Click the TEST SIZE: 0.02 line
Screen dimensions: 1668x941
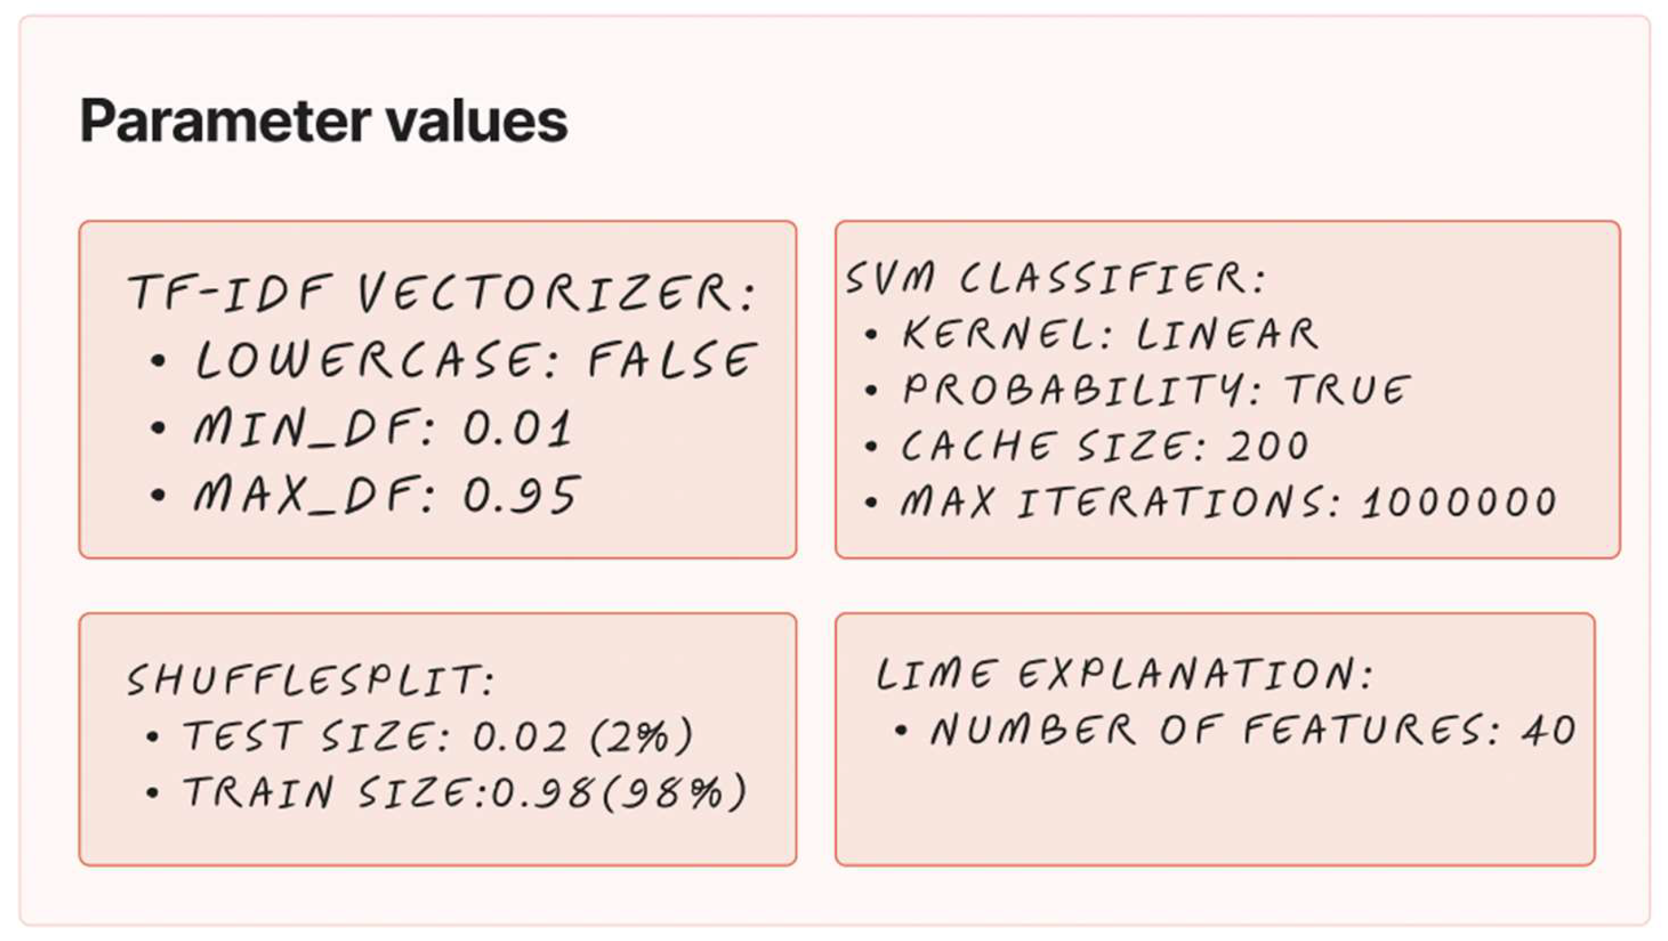pyautogui.click(x=438, y=736)
